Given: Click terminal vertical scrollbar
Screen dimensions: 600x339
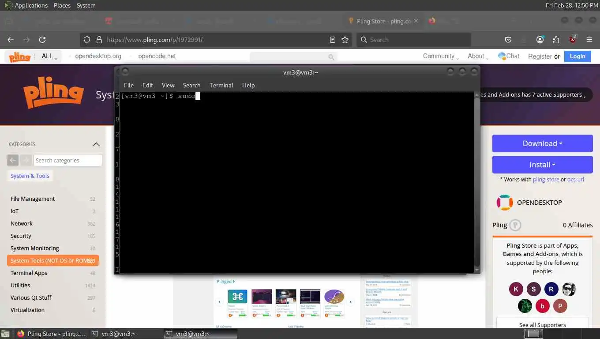Looking at the screenshot, I should point(477,182).
